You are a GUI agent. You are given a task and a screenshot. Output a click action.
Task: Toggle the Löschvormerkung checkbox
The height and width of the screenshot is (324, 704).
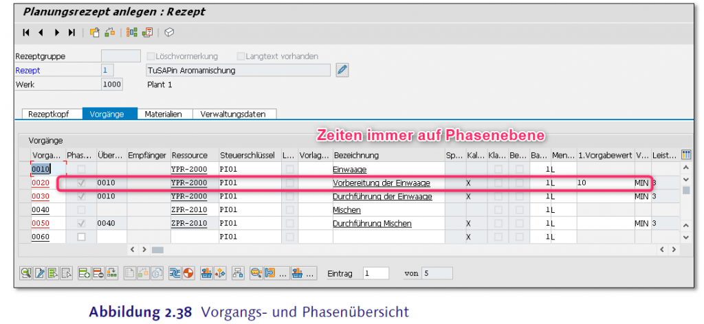[x=151, y=56]
